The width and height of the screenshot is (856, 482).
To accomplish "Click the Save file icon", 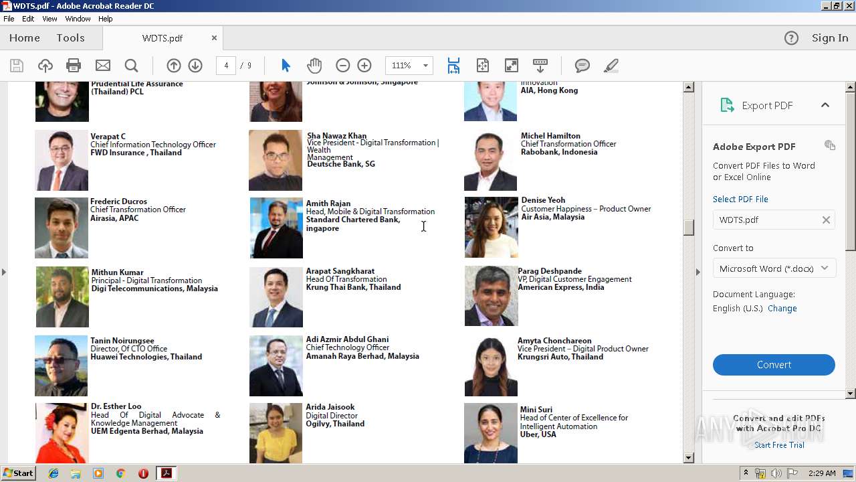I will [x=17, y=66].
